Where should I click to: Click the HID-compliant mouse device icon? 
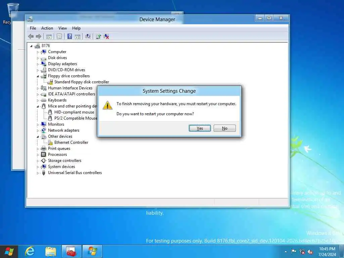[x=50, y=112]
